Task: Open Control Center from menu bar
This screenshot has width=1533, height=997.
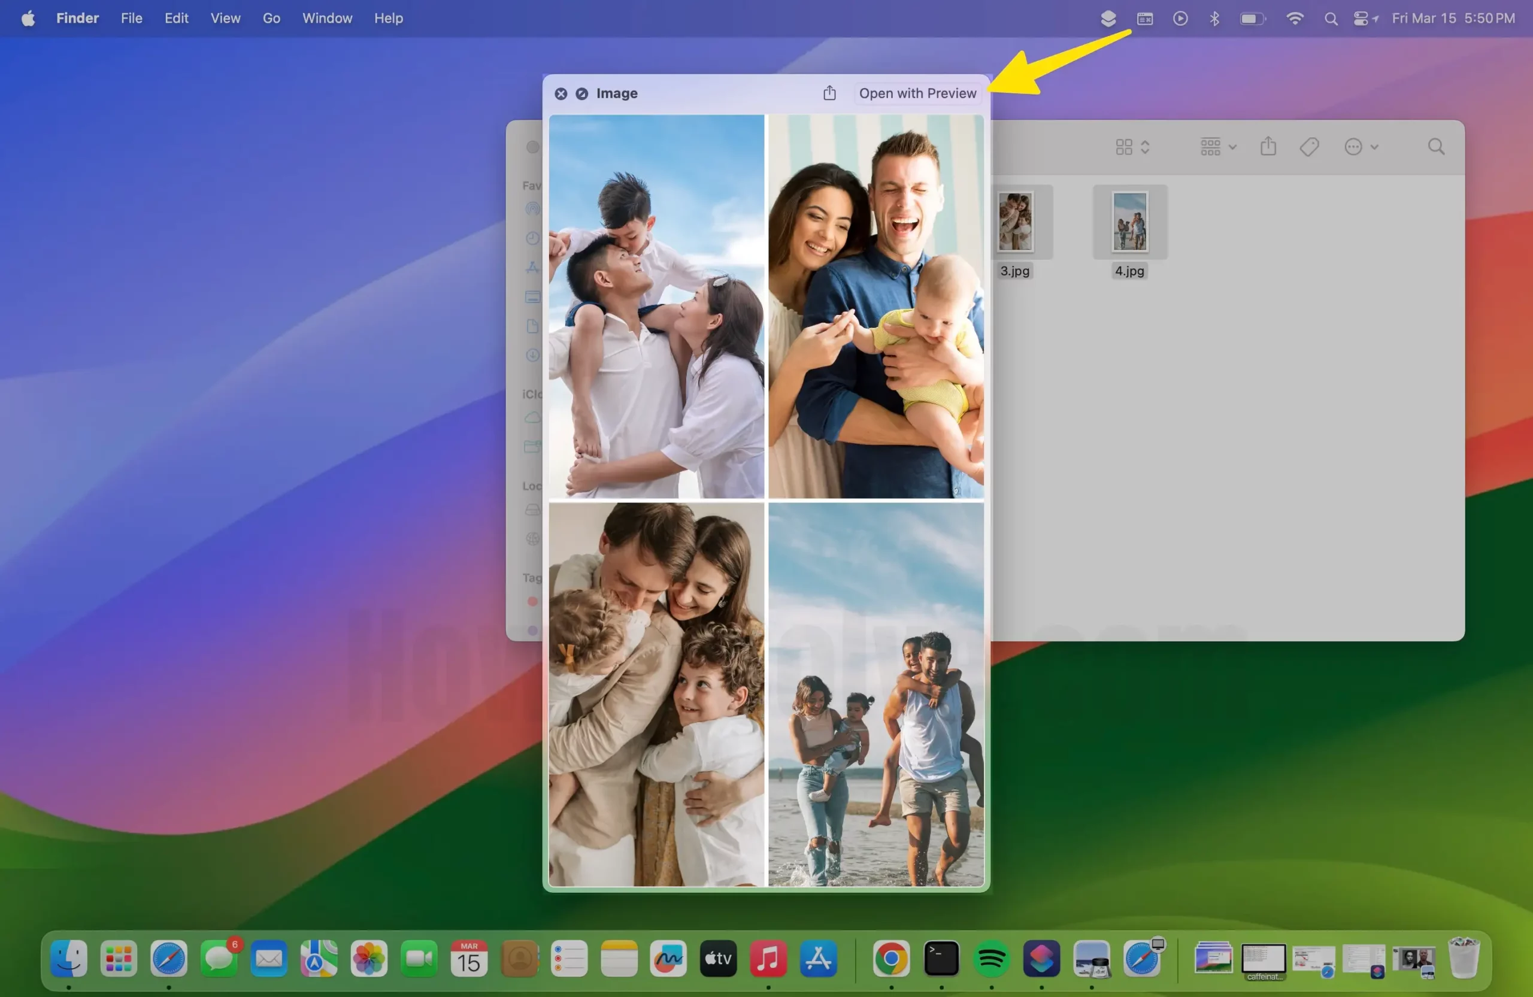Action: point(1361,19)
